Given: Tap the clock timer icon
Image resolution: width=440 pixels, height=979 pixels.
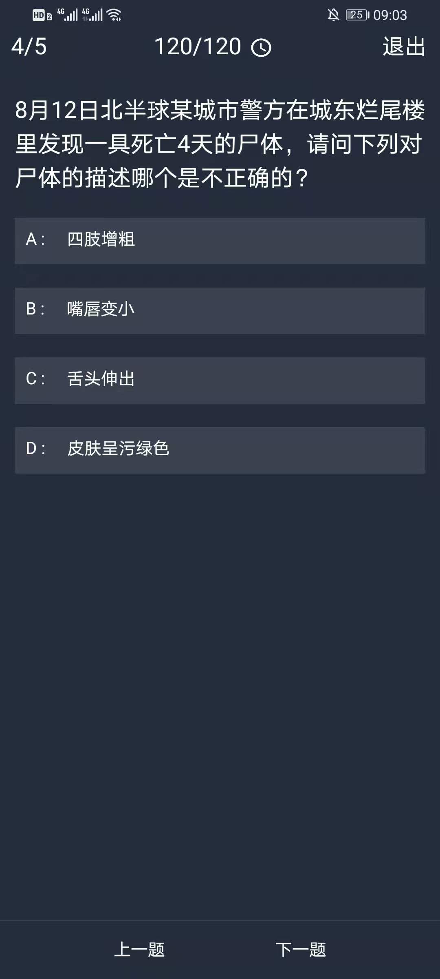Looking at the screenshot, I should pyautogui.click(x=261, y=48).
